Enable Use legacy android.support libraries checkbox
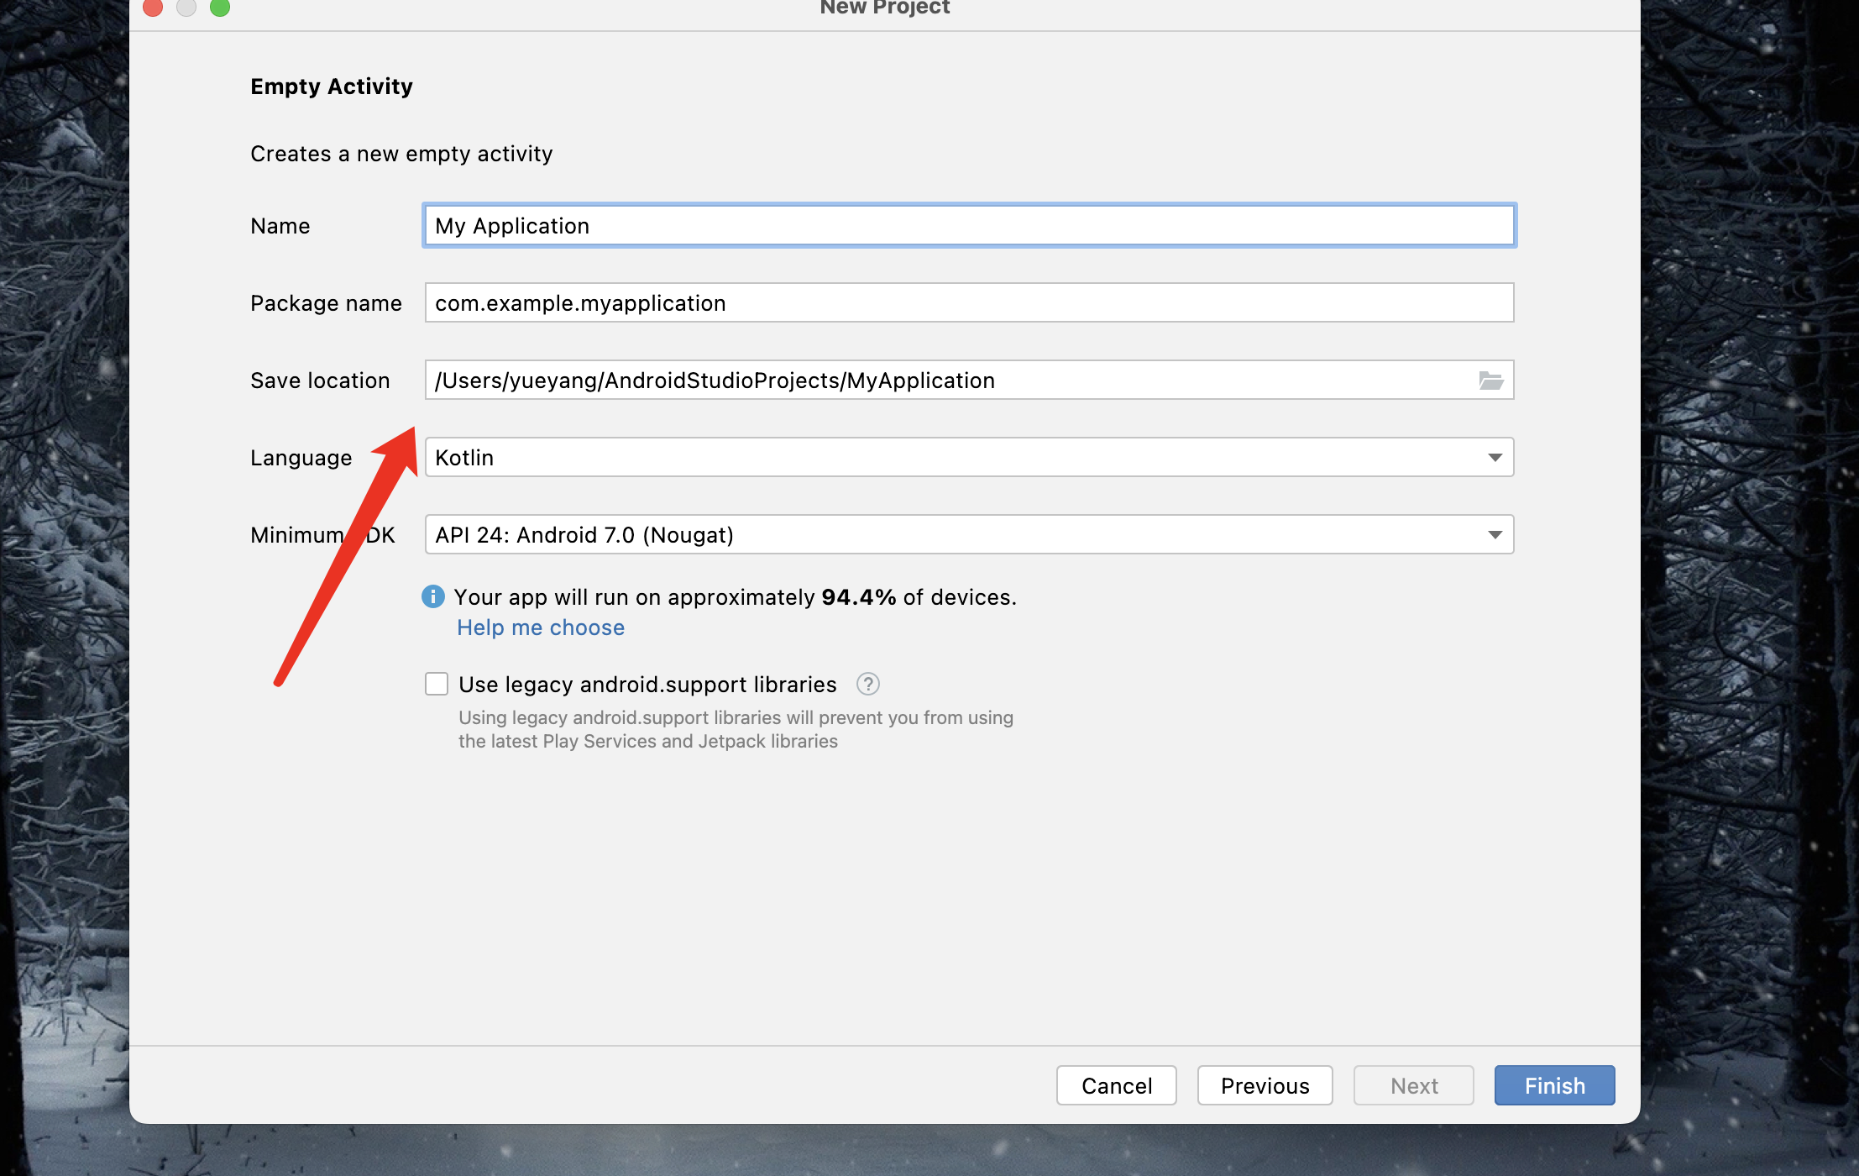 point(437,684)
